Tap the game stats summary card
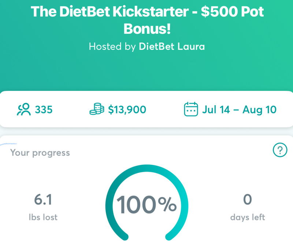The image size is (293, 242). pyautogui.click(x=146, y=109)
